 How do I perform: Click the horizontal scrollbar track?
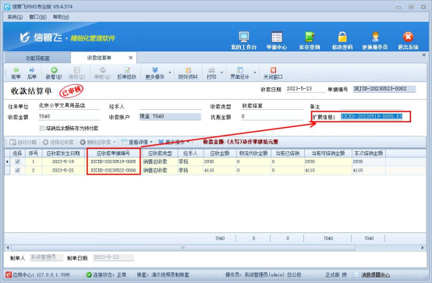tap(183, 247)
